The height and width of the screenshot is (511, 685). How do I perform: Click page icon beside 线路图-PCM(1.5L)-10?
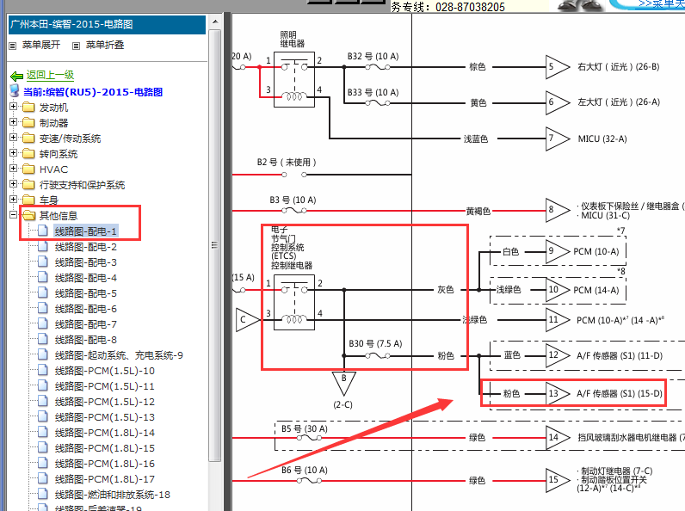(43, 371)
